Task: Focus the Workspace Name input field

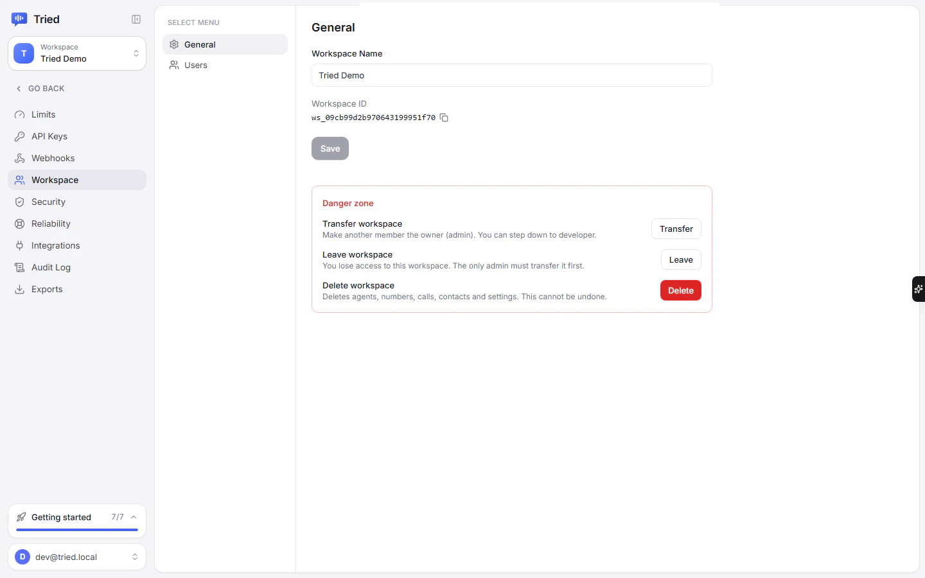Action: click(x=512, y=75)
